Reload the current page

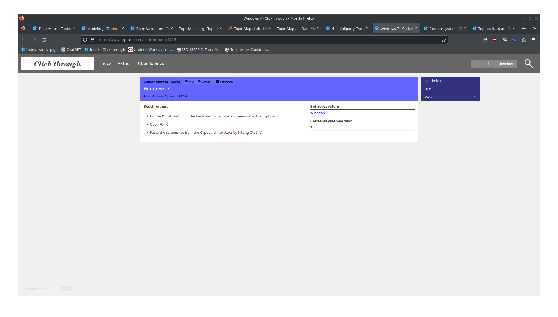click(x=44, y=40)
